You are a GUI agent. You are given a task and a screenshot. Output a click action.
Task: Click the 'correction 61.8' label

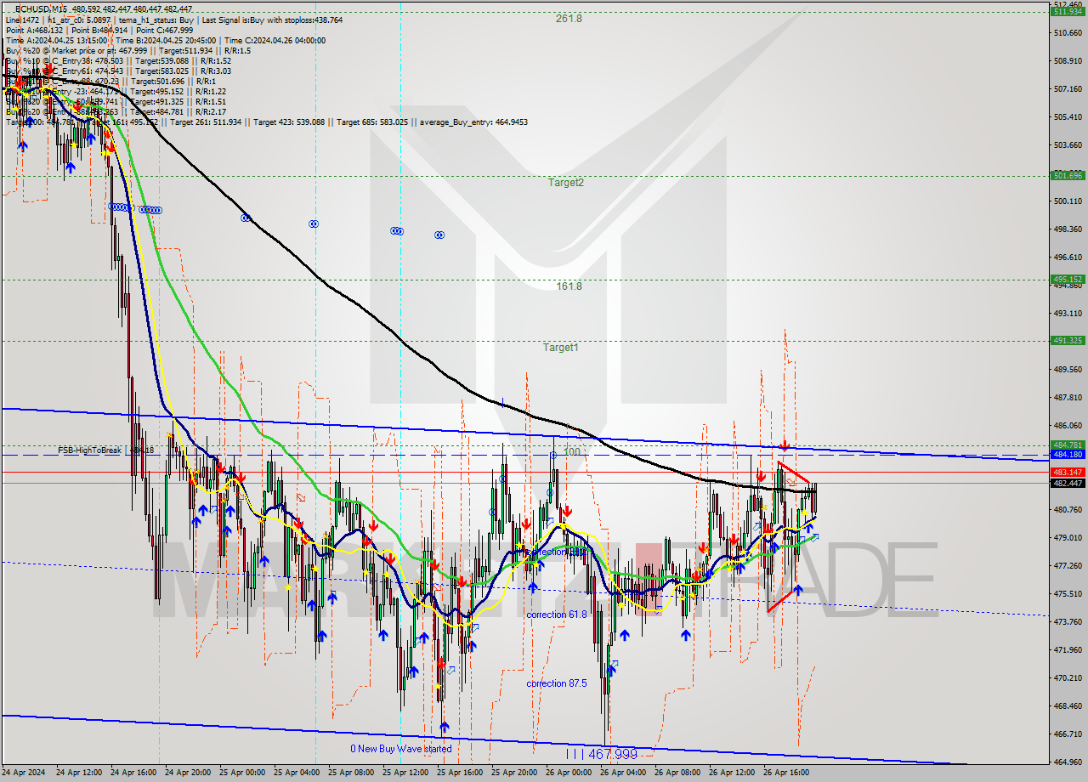[556, 614]
